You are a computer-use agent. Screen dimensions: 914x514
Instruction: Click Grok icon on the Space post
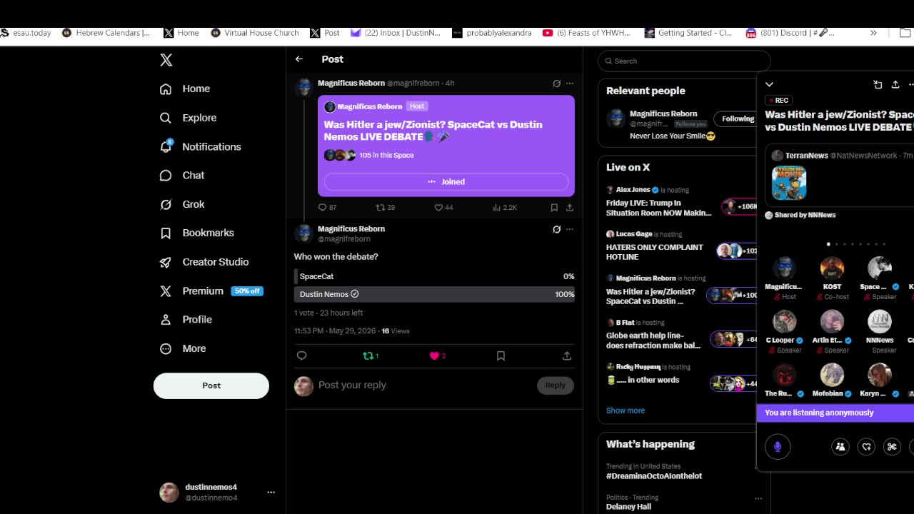point(556,84)
